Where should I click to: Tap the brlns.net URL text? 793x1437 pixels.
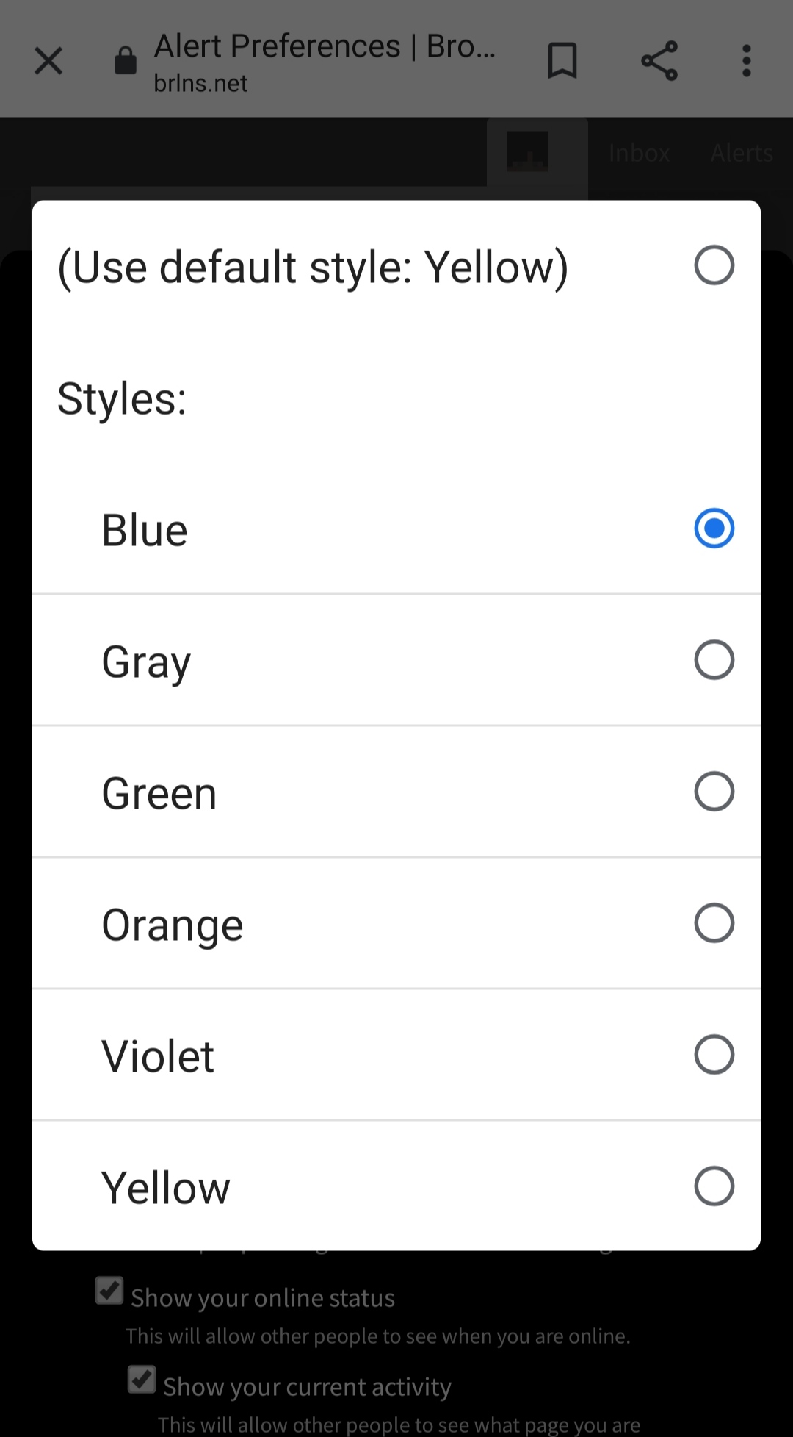pyautogui.click(x=200, y=84)
